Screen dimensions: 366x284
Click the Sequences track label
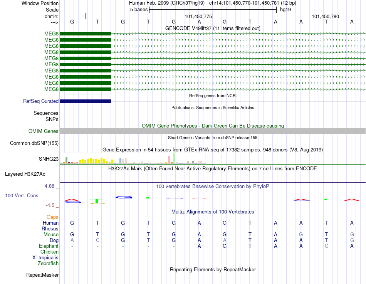point(46,113)
